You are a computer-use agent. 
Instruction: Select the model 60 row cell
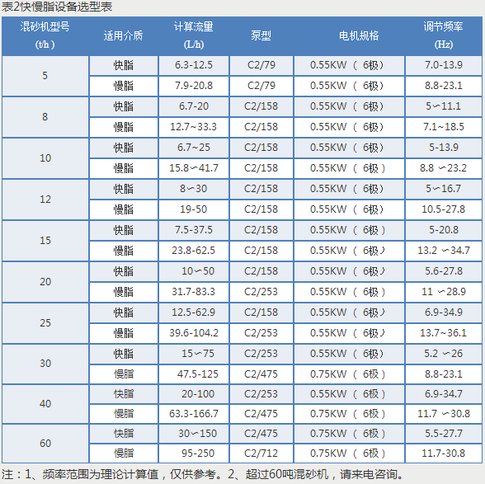(45, 444)
